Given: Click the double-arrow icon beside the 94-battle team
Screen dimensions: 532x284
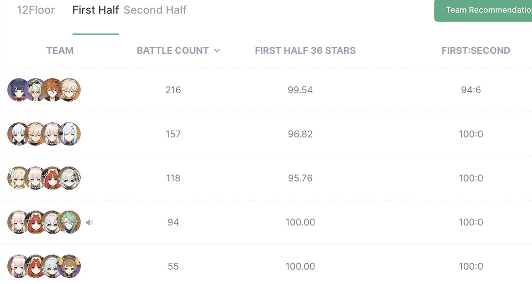Looking at the screenshot, I should (x=89, y=222).
